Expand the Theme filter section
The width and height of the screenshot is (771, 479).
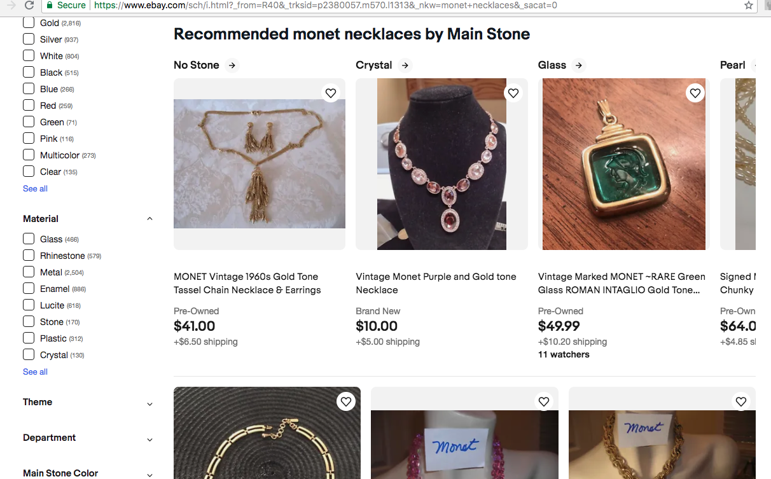149,403
